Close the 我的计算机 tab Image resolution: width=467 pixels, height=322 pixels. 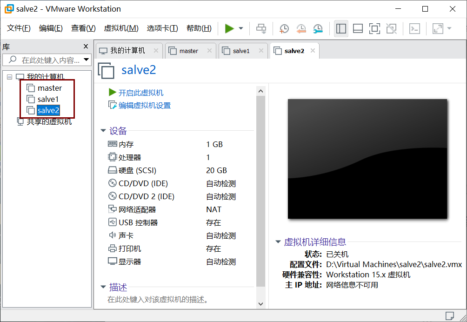pos(156,51)
